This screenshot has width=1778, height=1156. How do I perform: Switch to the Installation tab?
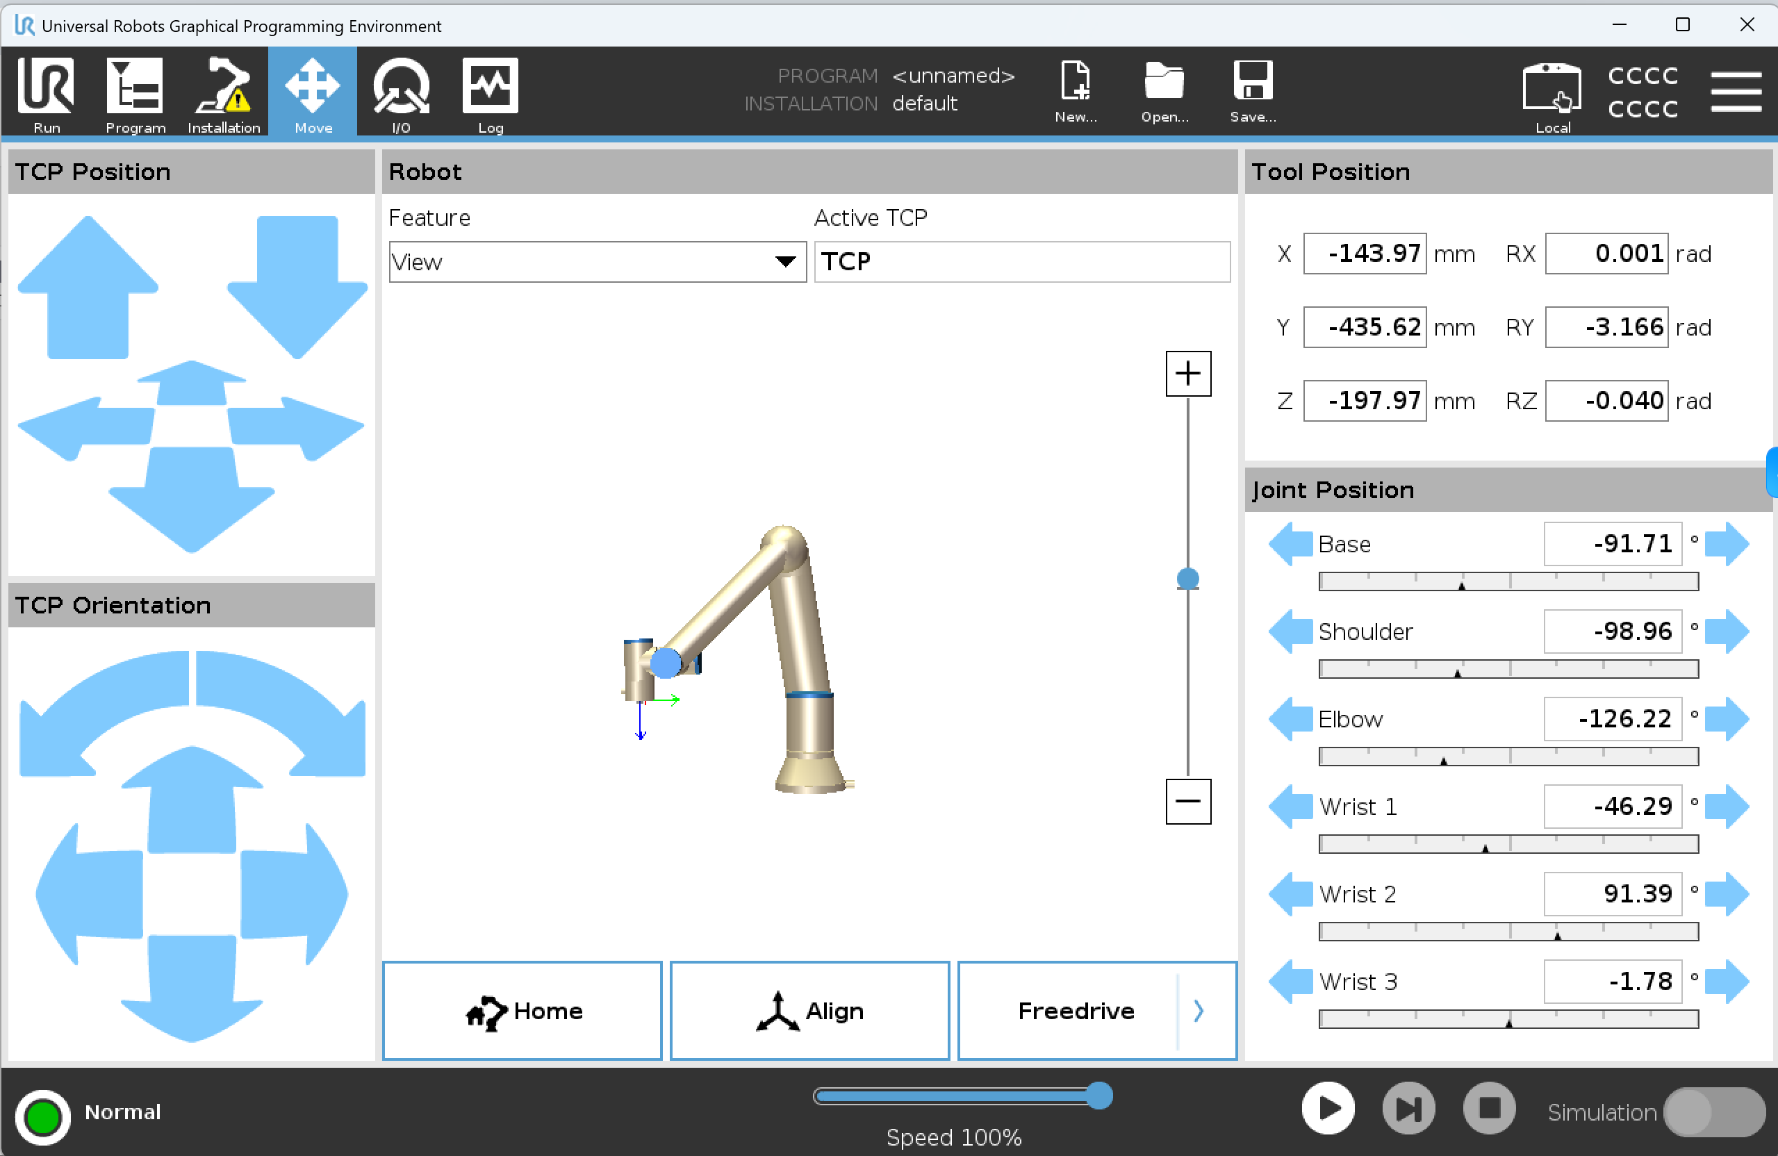pos(223,92)
